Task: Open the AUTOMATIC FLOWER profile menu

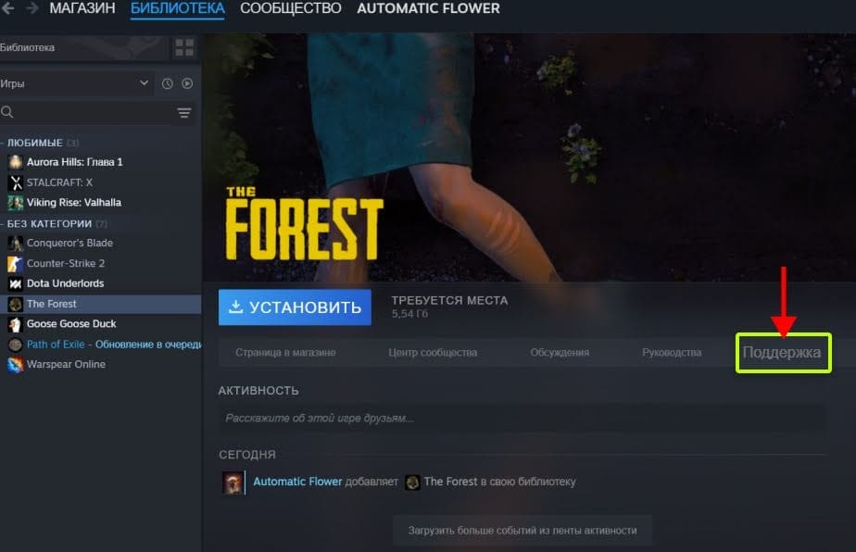Action: coord(428,8)
